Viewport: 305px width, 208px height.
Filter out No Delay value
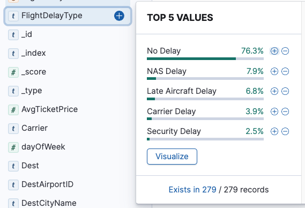pyautogui.click(x=285, y=51)
